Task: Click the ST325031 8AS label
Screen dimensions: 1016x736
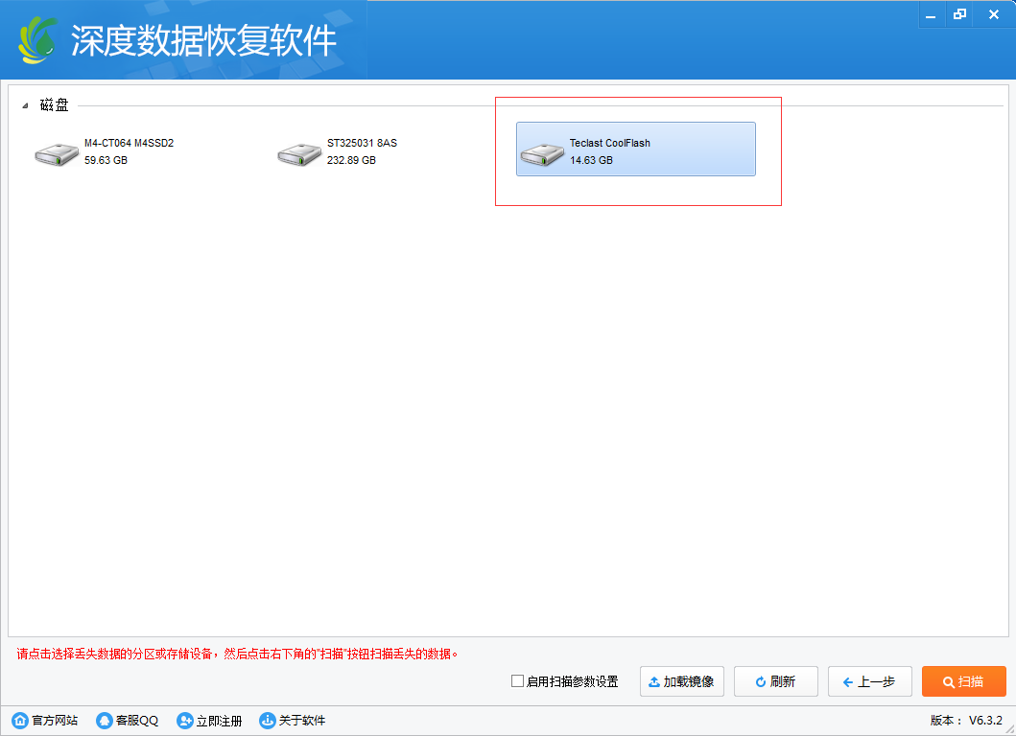Action: coord(362,143)
